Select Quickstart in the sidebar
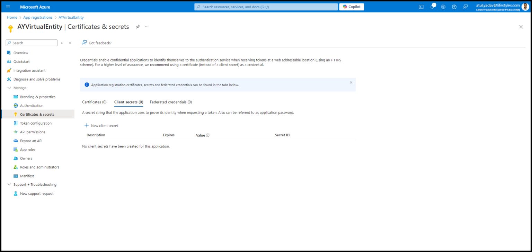The height and width of the screenshot is (252, 532). coord(22,61)
